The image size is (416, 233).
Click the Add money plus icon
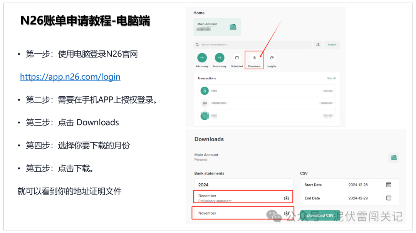tap(202, 58)
